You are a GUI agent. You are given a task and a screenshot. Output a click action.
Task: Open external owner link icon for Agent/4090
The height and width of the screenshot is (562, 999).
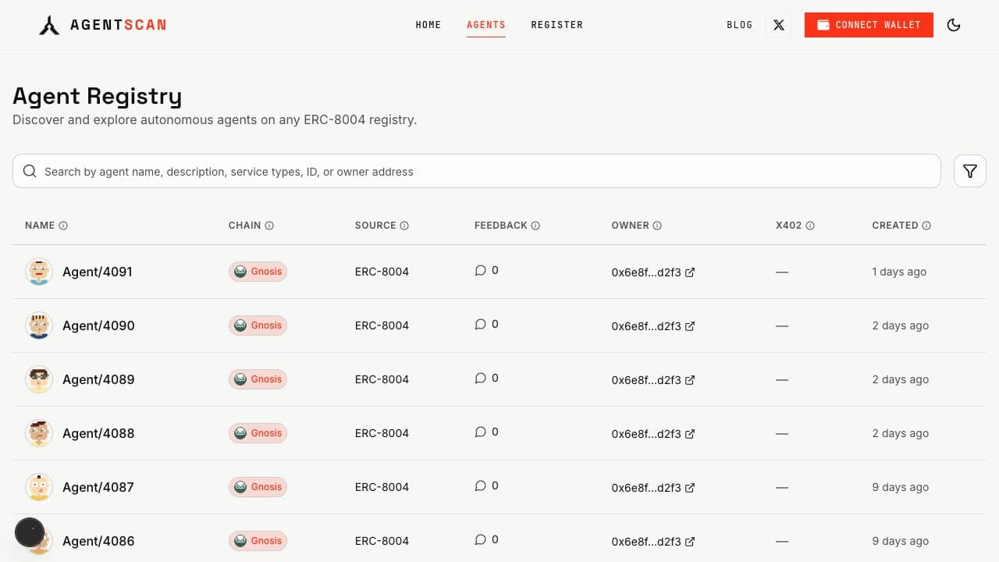click(x=690, y=326)
